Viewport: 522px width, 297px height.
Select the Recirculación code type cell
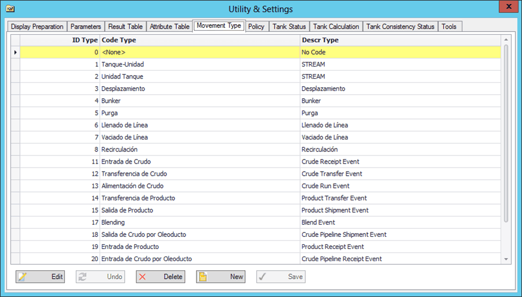(x=199, y=150)
